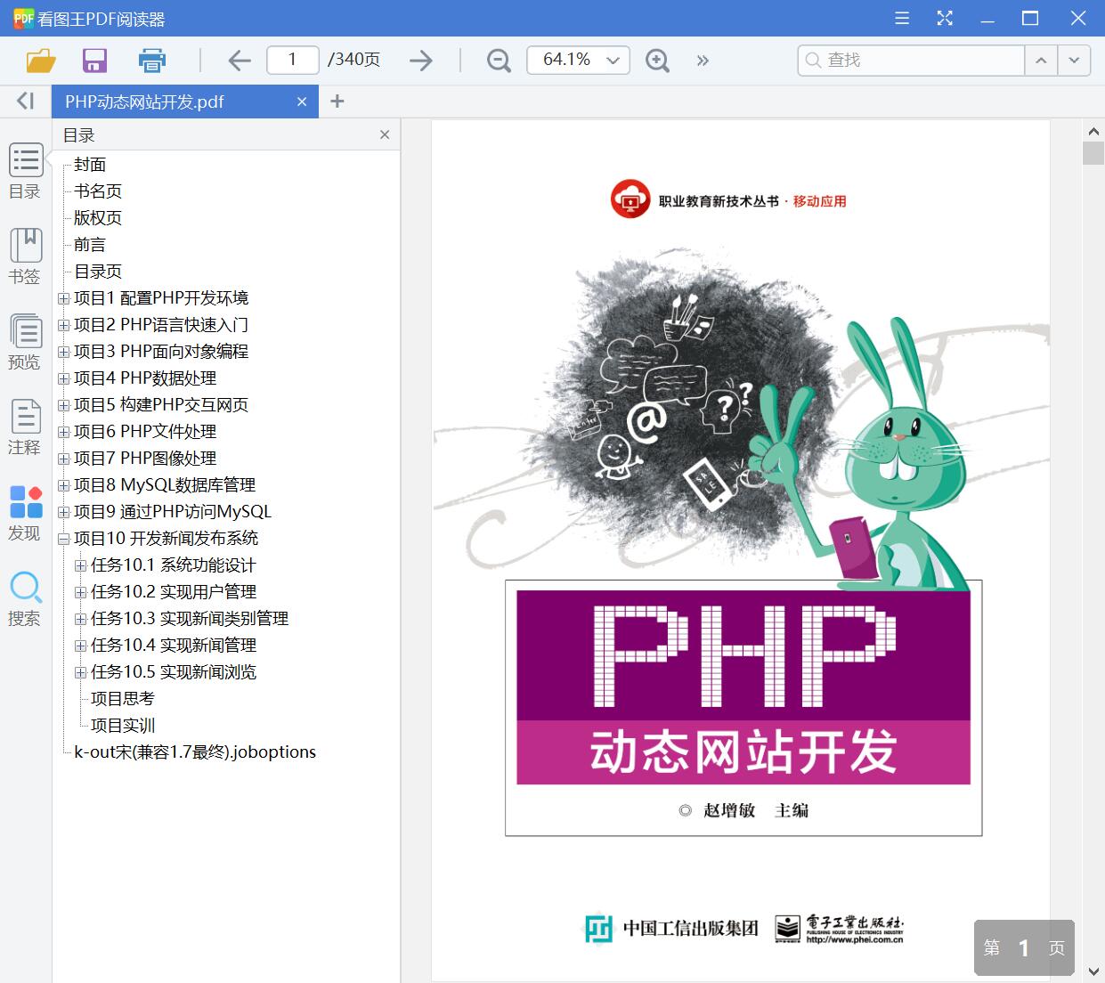Image resolution: width=1105 pixels, height=983 pixels.
Task: Jump to 书名页 in the outline
Action: point(98,191)
